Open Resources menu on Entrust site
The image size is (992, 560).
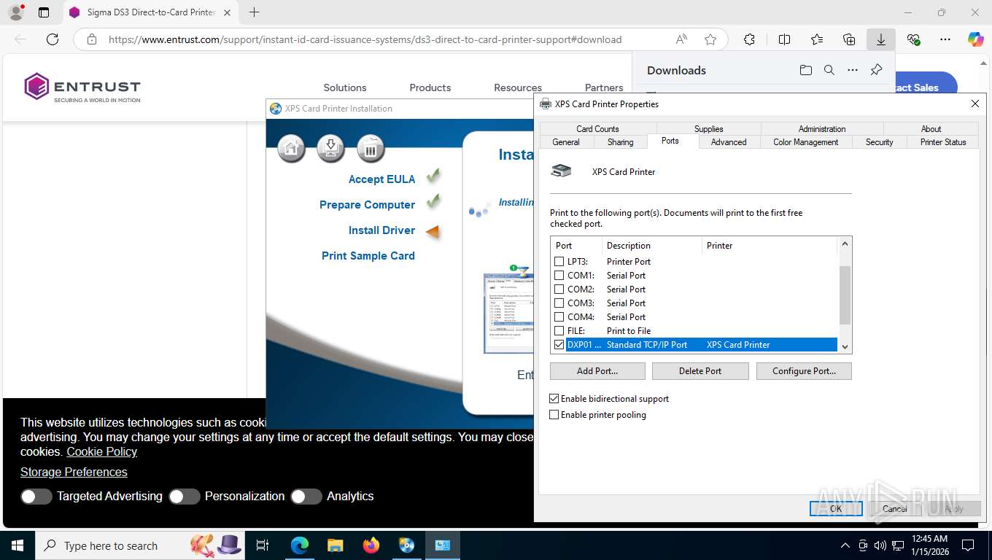[518, 87]
